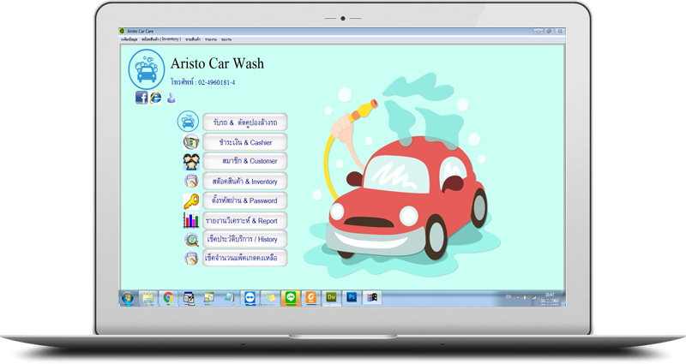Image resolution: width=686 pixels, height=364 pixels.
Task: Open the Facebook icon under the logo
Action: 141,97
